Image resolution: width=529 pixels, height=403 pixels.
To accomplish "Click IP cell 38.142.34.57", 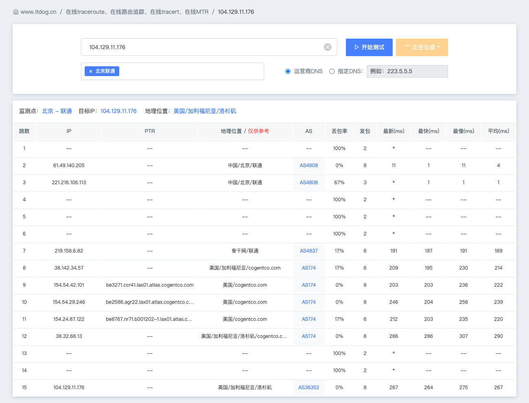I will coord(69,268).
